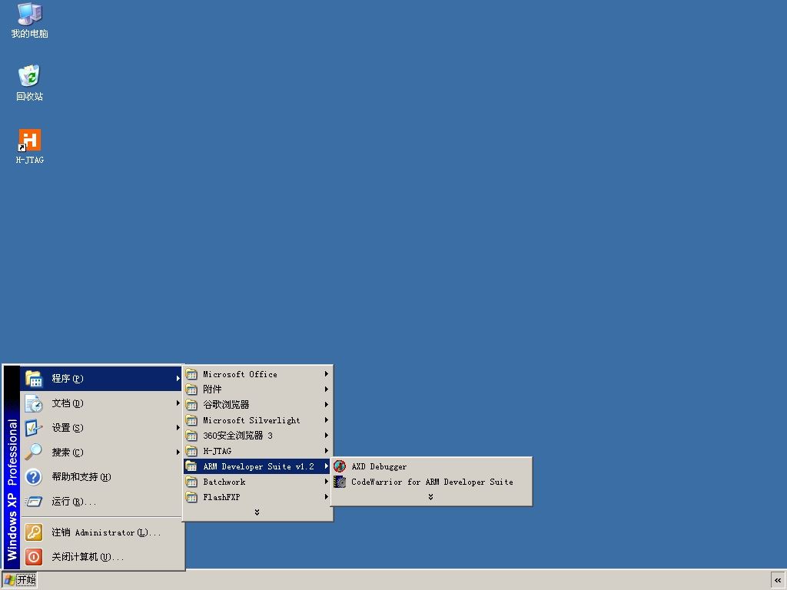Click the Batchwork folder icon

coord(191,482)
